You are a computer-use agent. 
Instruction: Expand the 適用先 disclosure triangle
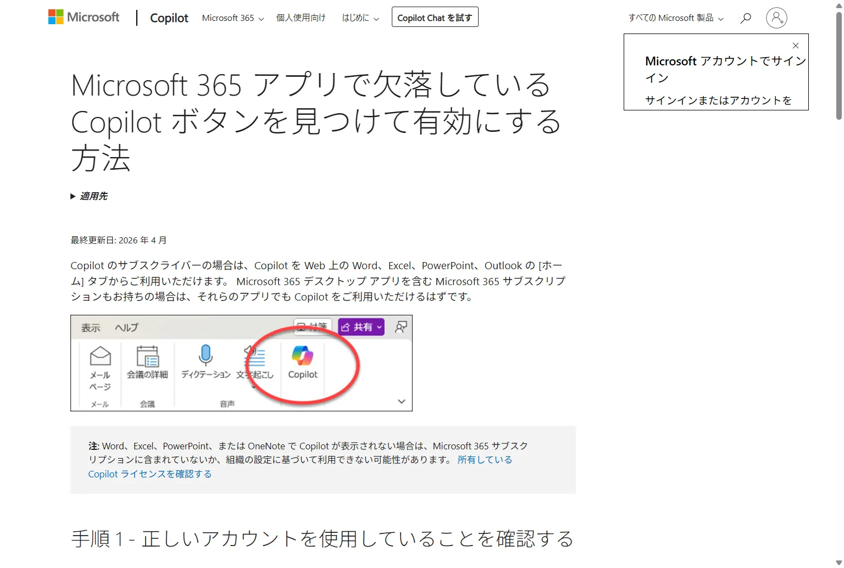(x=73, y=196)
